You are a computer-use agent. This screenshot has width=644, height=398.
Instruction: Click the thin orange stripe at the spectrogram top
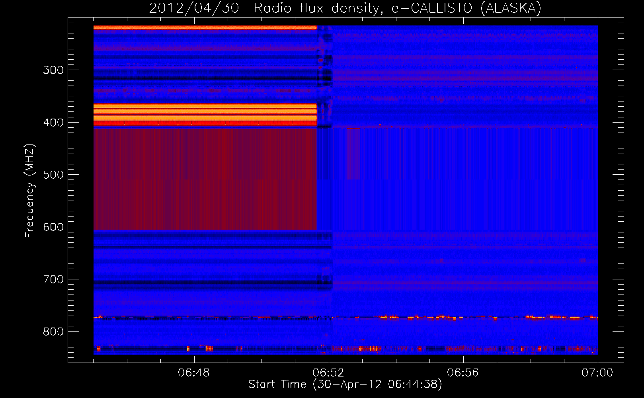(x=205, y=27)
